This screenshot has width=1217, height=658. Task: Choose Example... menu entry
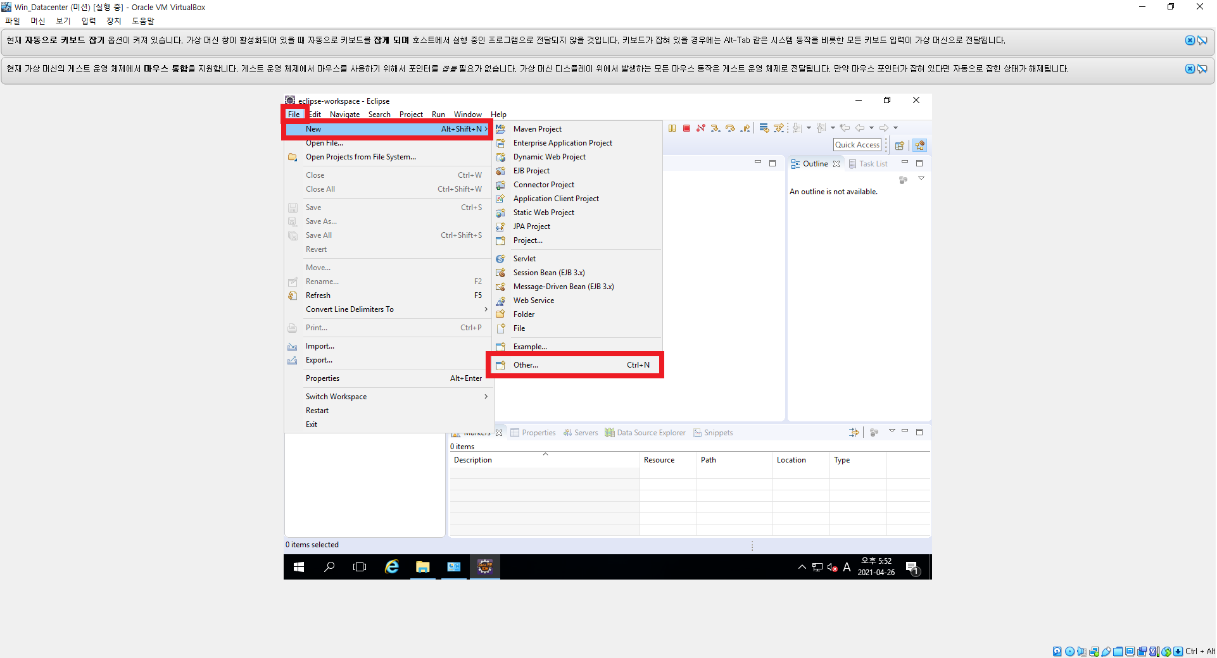(x=577, y=347)
